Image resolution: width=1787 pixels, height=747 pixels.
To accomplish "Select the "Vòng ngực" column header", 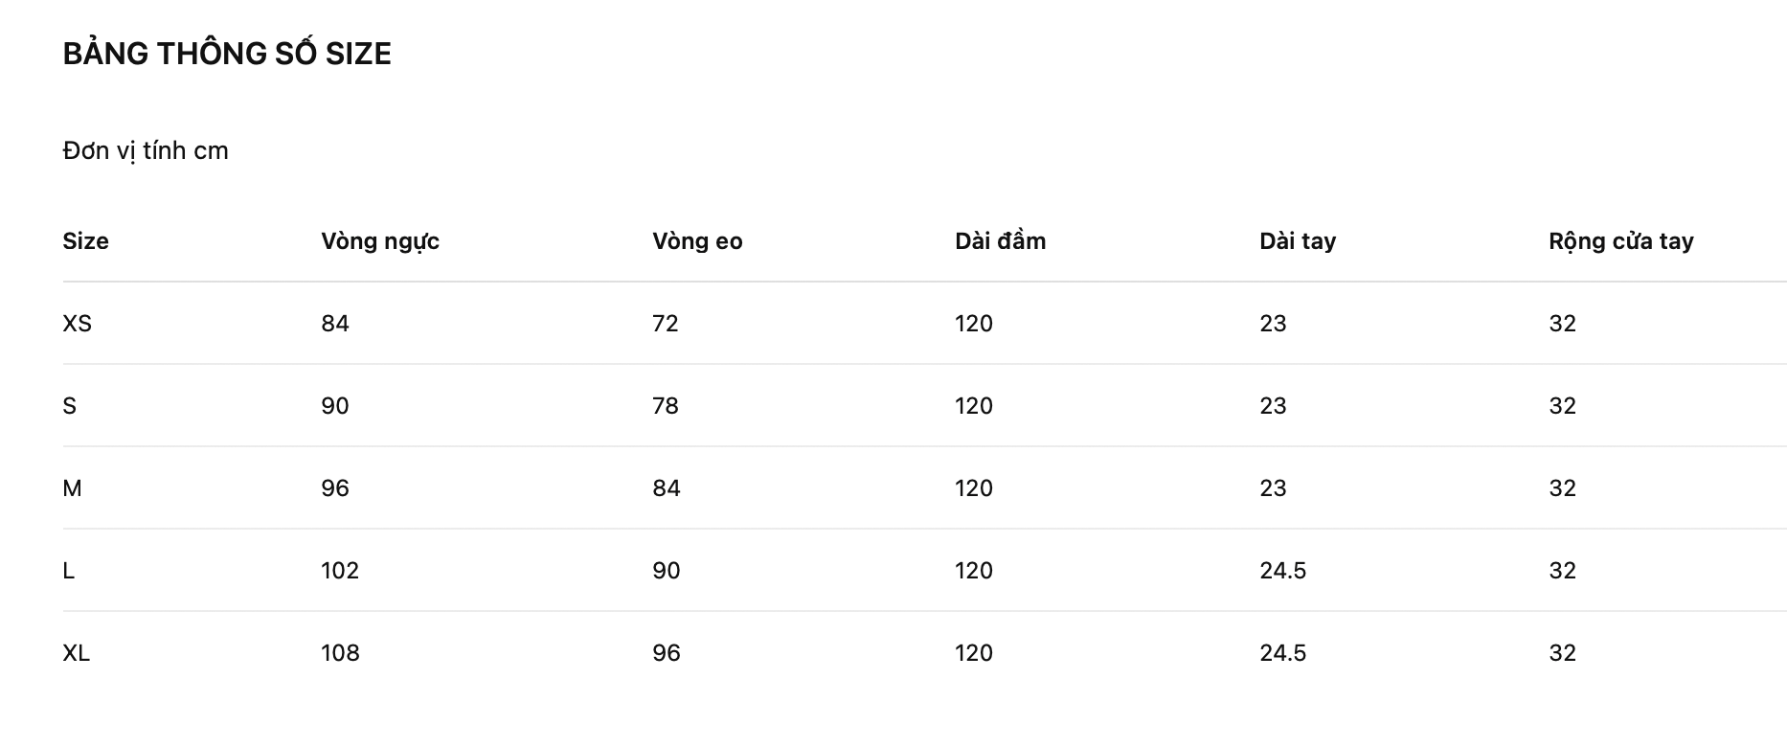I will (380, 241).
